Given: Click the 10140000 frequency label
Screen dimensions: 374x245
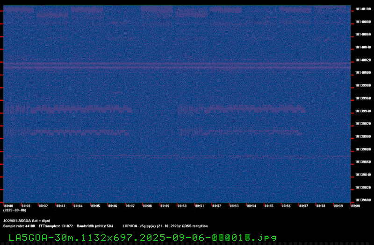Looking at the screenshot, I should pyautogui.click(x=363, y=73).
